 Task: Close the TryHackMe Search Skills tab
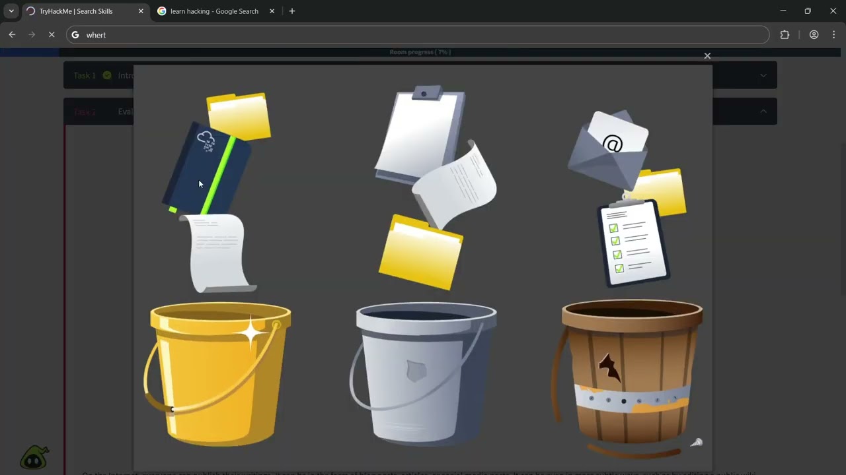click(x=141, y=11)
